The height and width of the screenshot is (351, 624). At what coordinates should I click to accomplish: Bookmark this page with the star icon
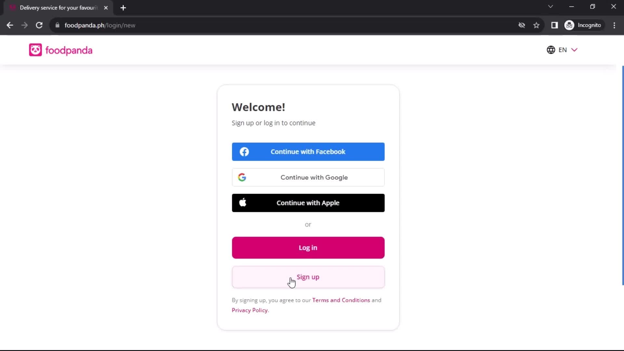537,25
